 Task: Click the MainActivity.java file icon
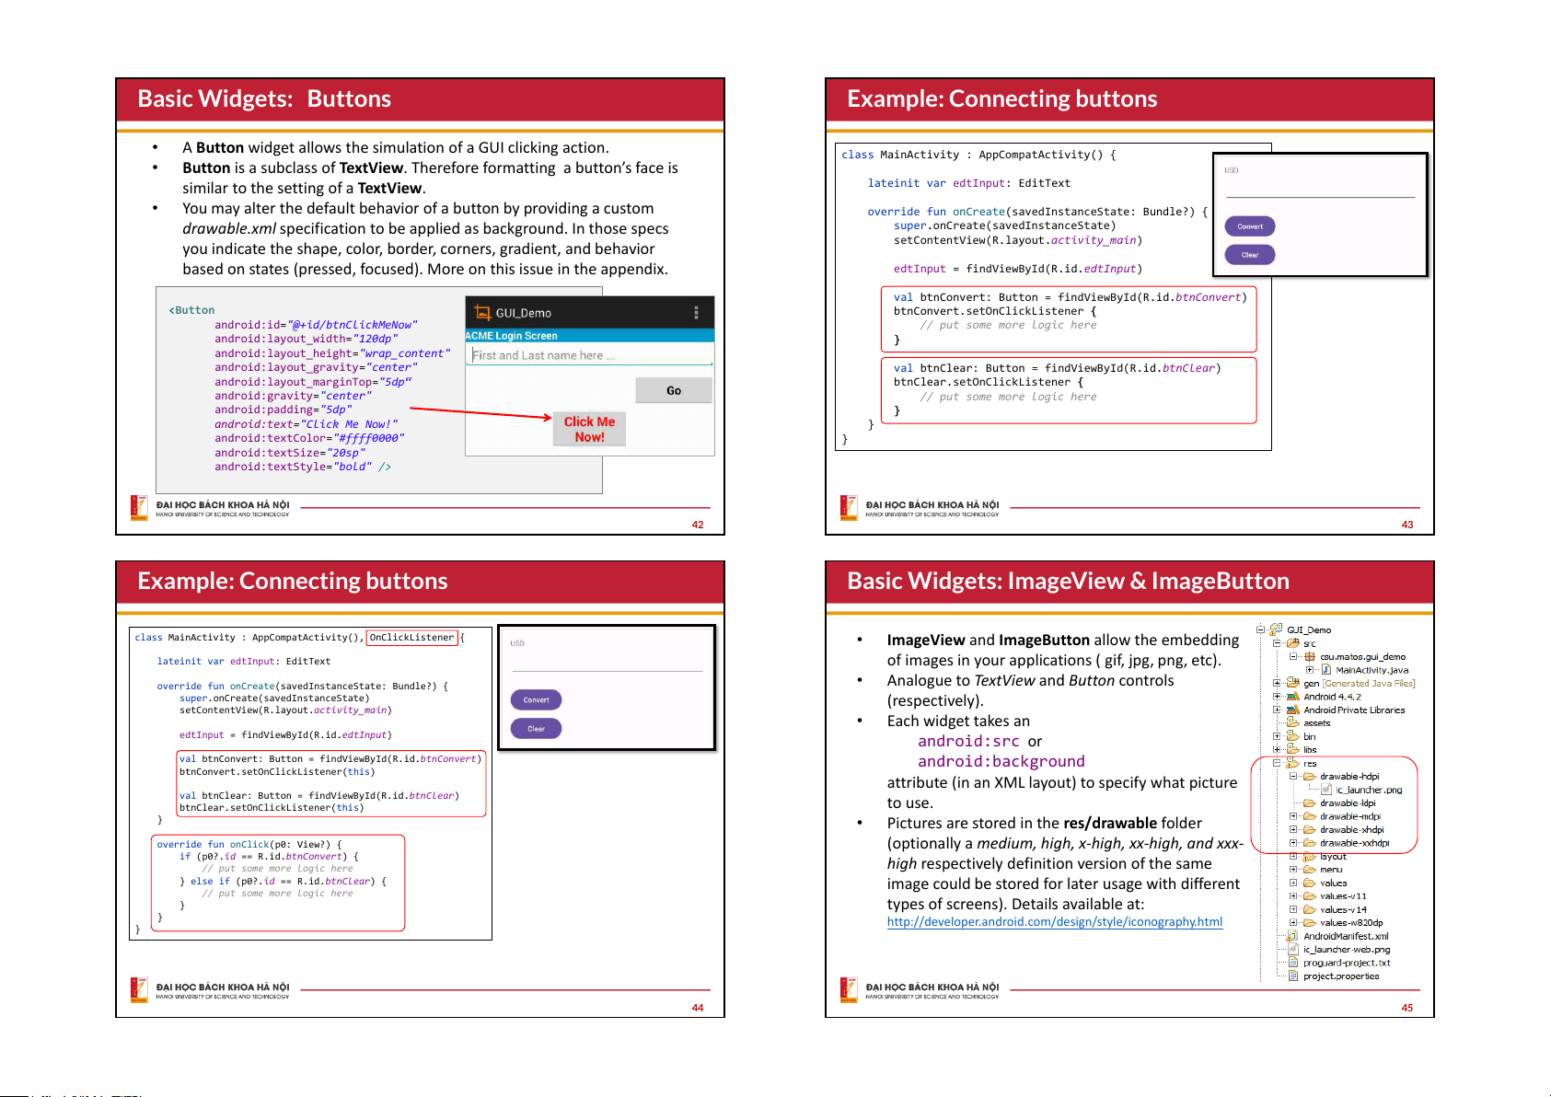(x=1326, y=670)
